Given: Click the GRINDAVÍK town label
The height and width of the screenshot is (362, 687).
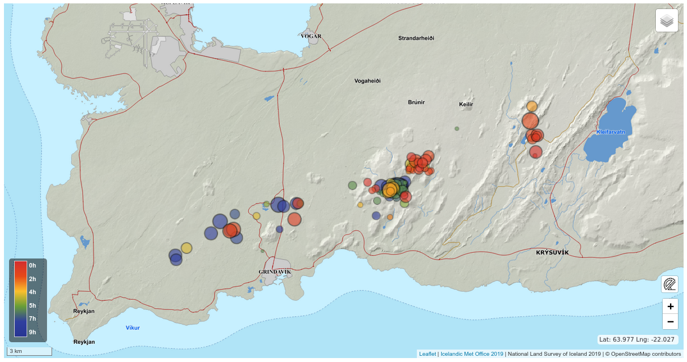Looking at the screenshot, I should 275,272.
